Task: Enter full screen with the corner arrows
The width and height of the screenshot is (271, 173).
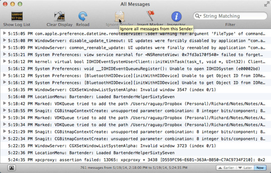Action: 267,4
